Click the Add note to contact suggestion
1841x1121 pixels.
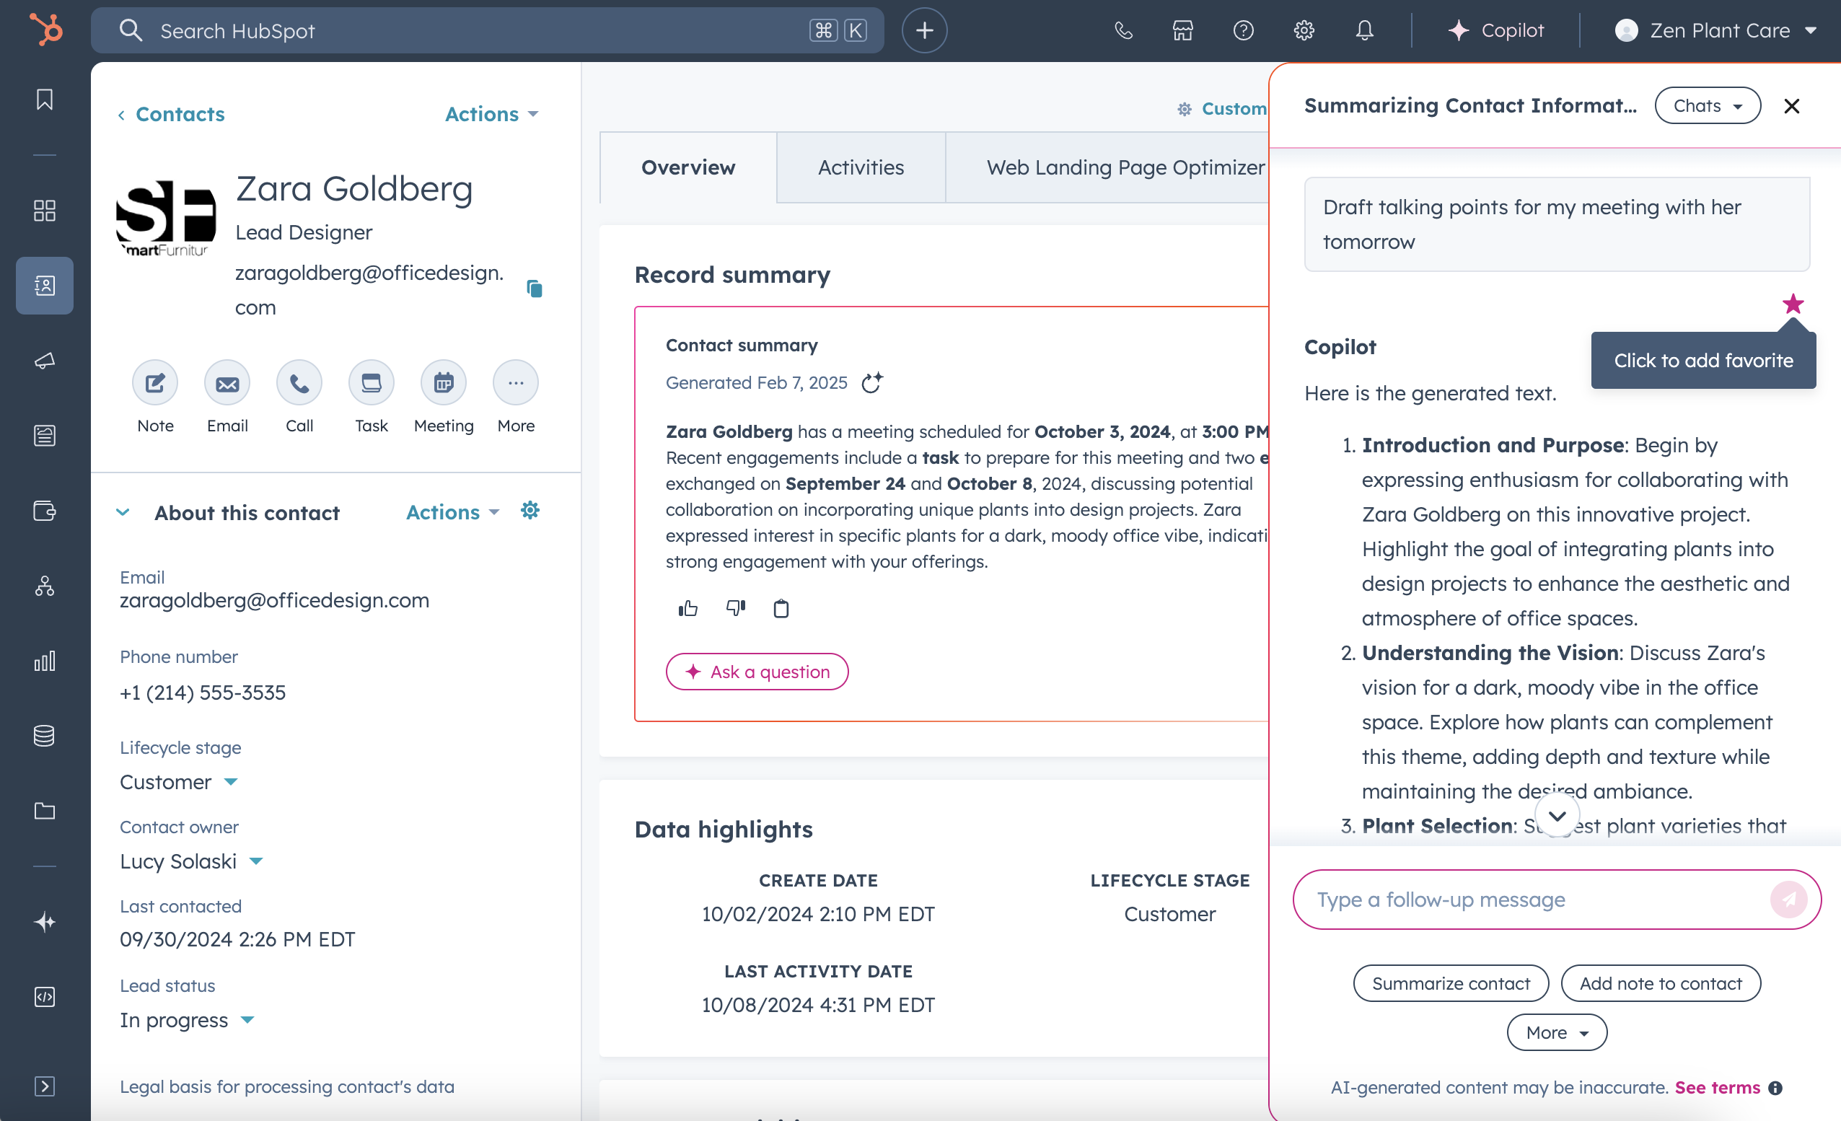coord(1660,982)
